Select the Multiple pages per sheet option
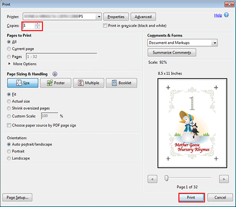Image resolution: width=236 pixels, height=207 pixels. pos(89,83)
